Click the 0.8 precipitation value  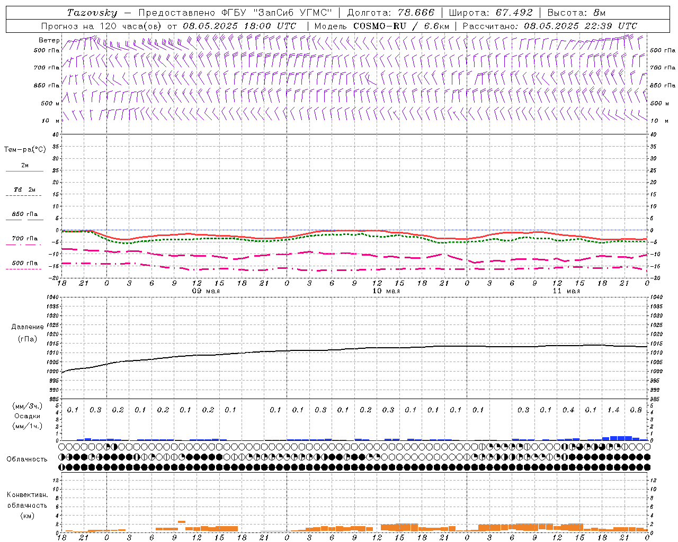636,410
